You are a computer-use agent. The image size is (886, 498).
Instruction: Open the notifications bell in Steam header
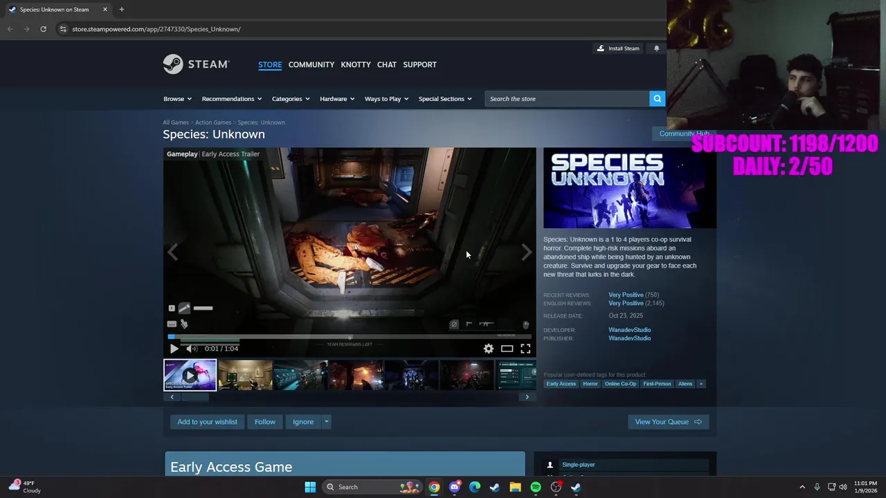point(657,48)
